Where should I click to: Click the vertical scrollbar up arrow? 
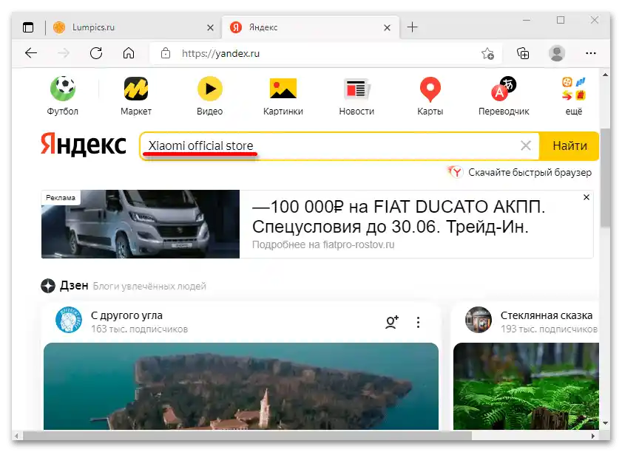[x=605, y=74]
